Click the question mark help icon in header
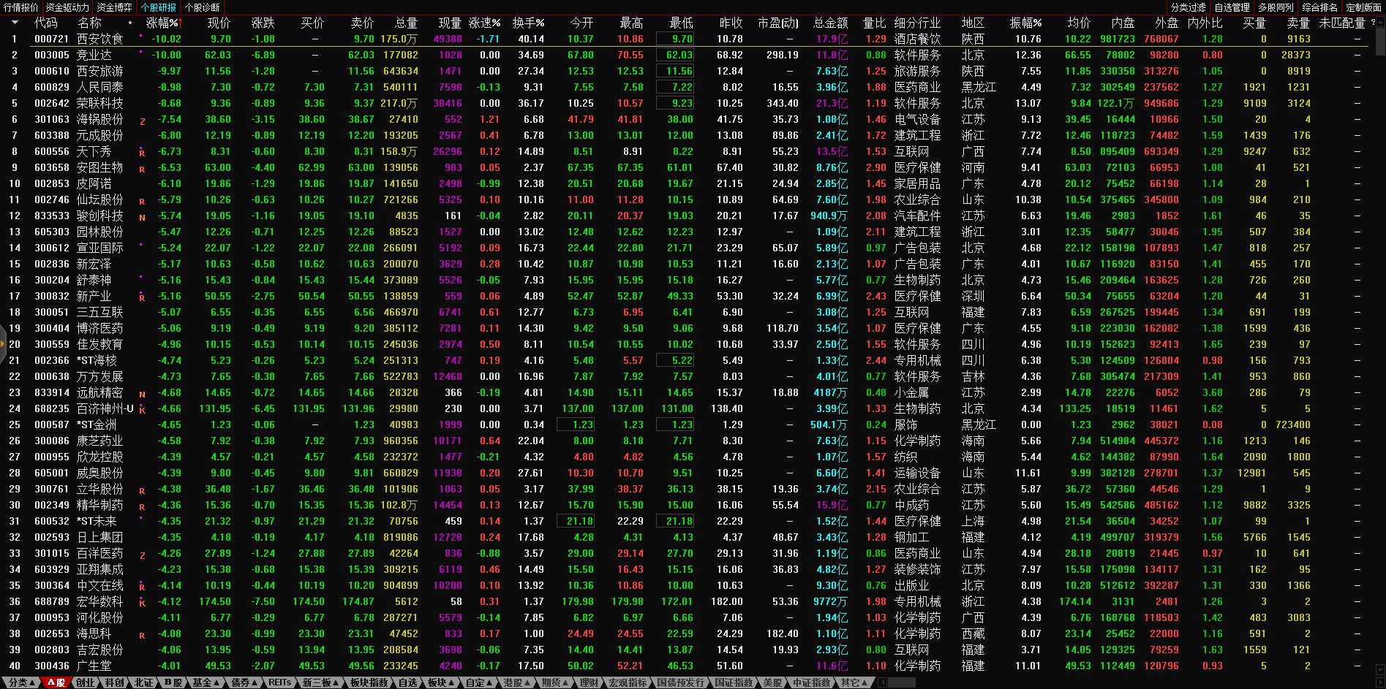This screenshot has height=689, width=1386. (1373, 23)
